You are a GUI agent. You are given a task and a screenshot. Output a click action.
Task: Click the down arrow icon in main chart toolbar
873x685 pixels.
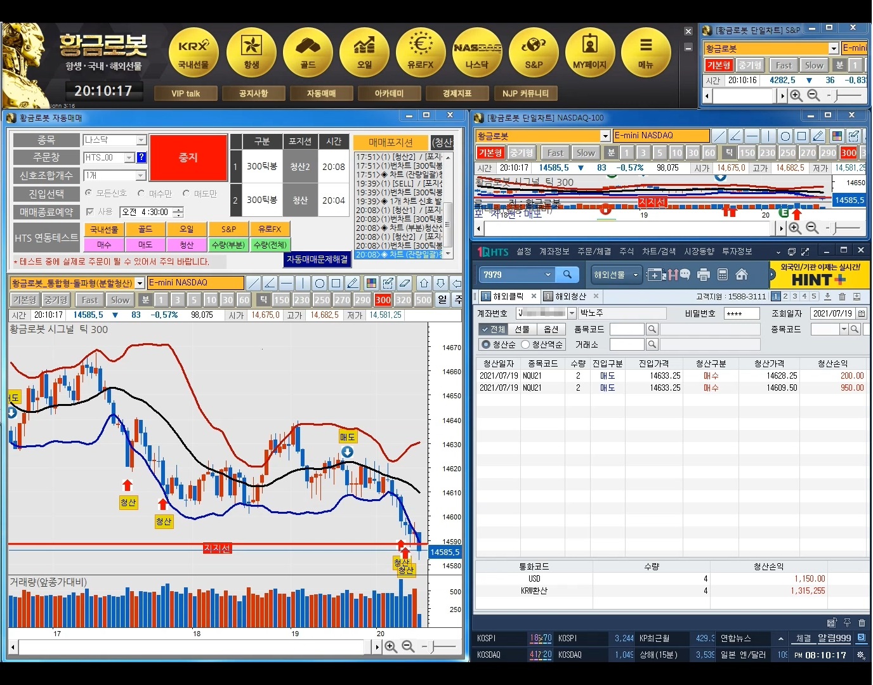440,283
